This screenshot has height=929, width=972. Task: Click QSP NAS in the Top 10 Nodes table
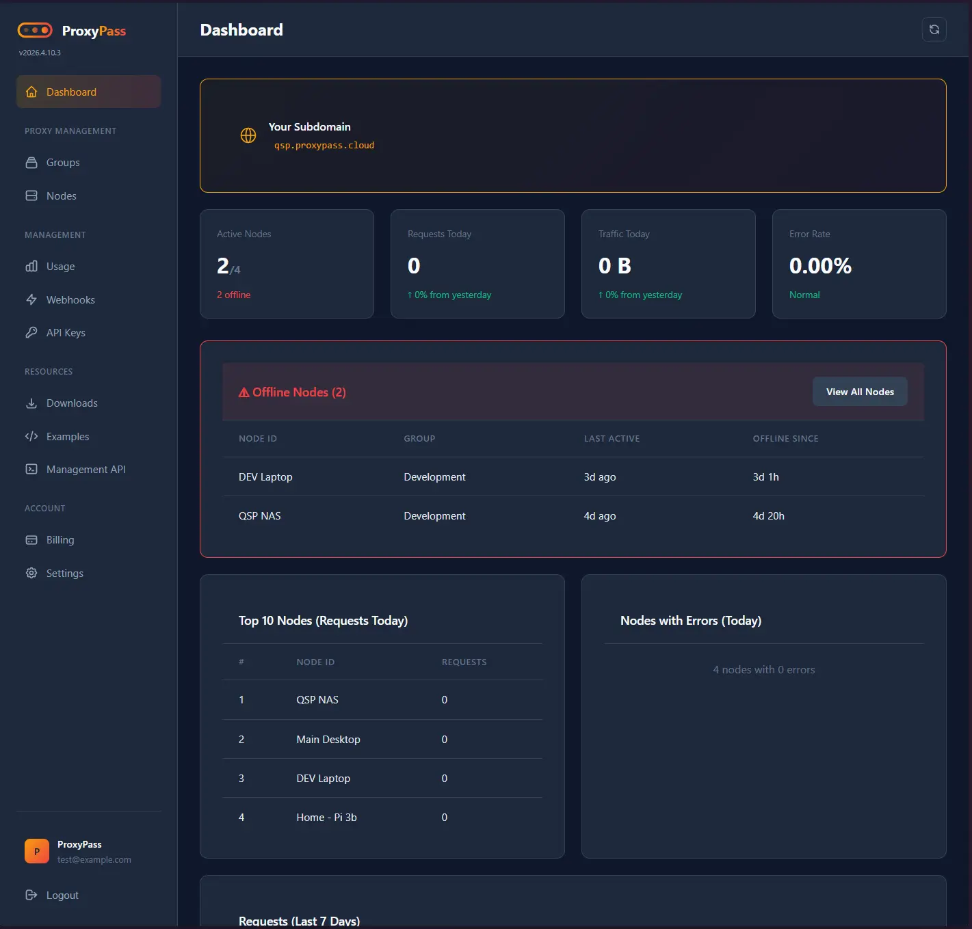click(317, 700)
